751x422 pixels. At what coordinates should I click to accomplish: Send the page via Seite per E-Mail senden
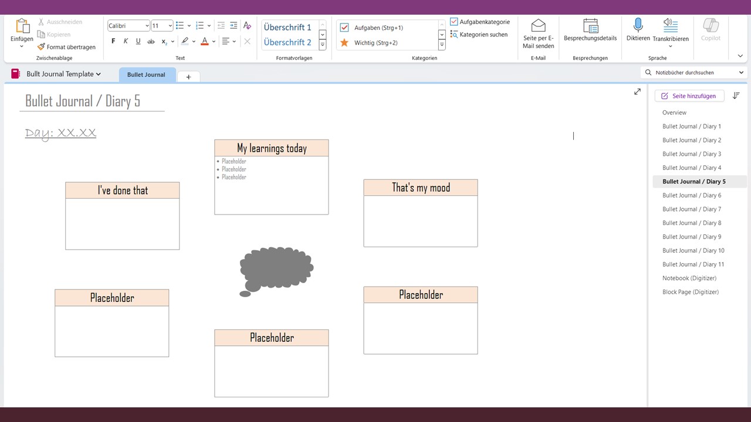538,34
